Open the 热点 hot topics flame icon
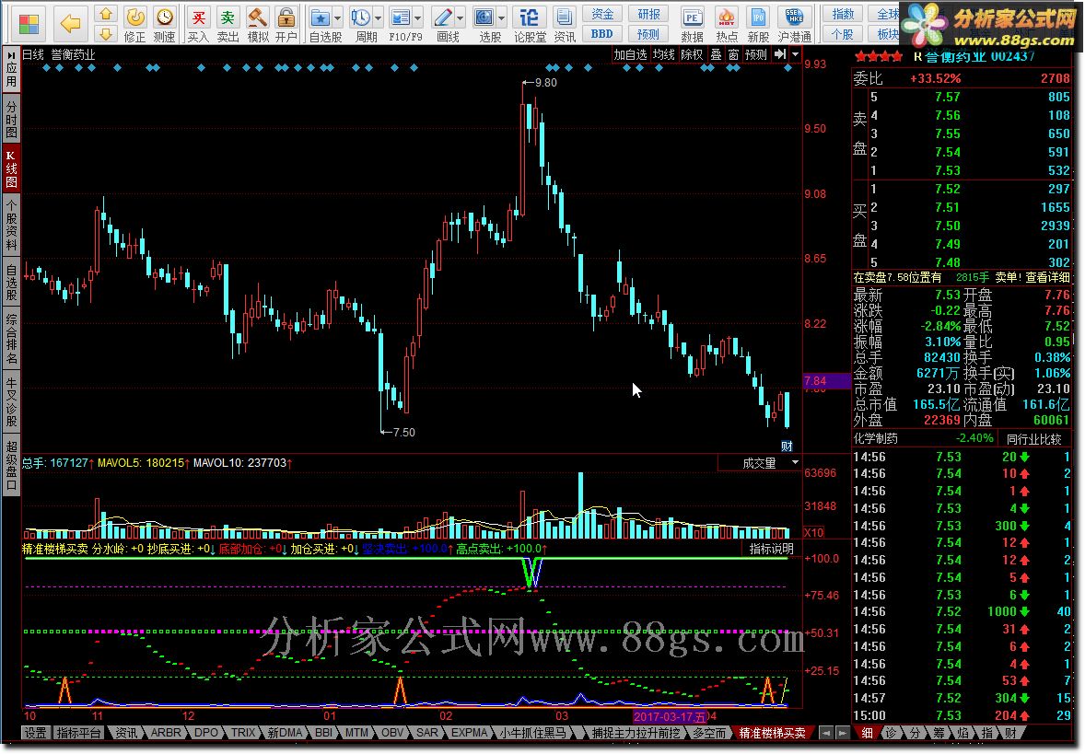The height and width of the screenshot is (754, 1085). (x=726, y=24)
